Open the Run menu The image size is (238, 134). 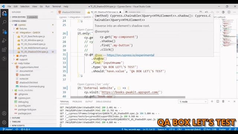[x=48, y=7]
